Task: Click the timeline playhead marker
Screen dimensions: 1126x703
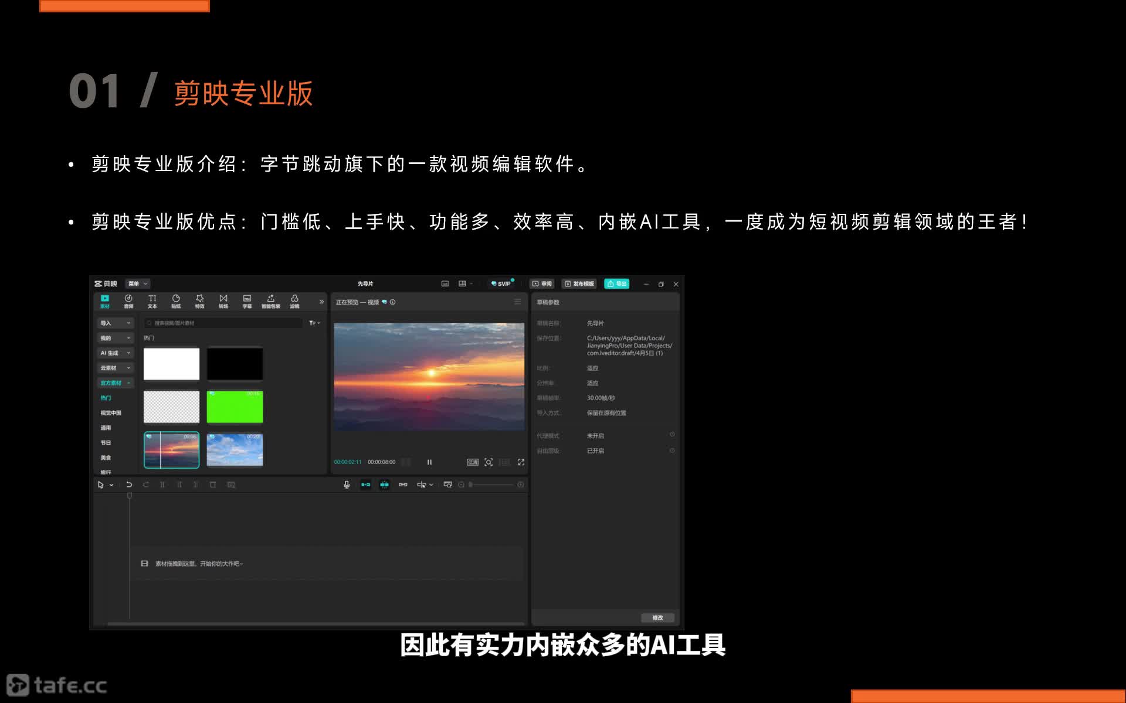Action: pyautogui.click(x=130, y=496)
